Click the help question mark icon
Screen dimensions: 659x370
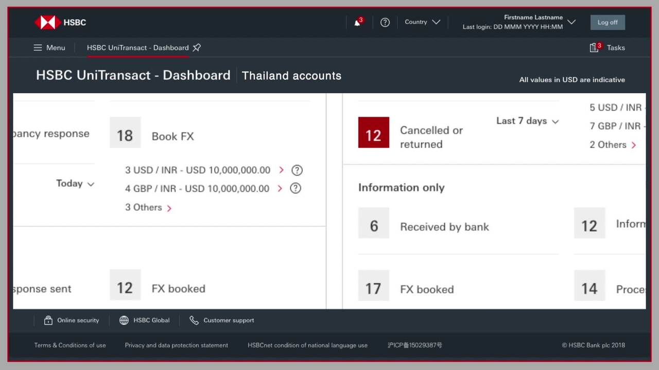point(385,22)
